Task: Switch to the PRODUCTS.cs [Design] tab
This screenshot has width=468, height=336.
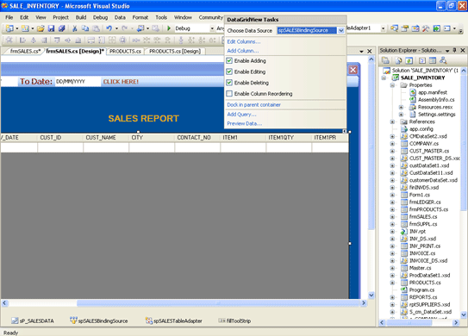Action: pyautogui.click(x=175, y=52)
